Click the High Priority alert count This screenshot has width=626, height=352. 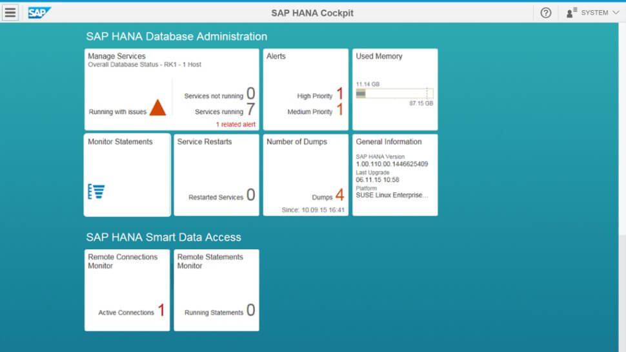coord(339,94)
